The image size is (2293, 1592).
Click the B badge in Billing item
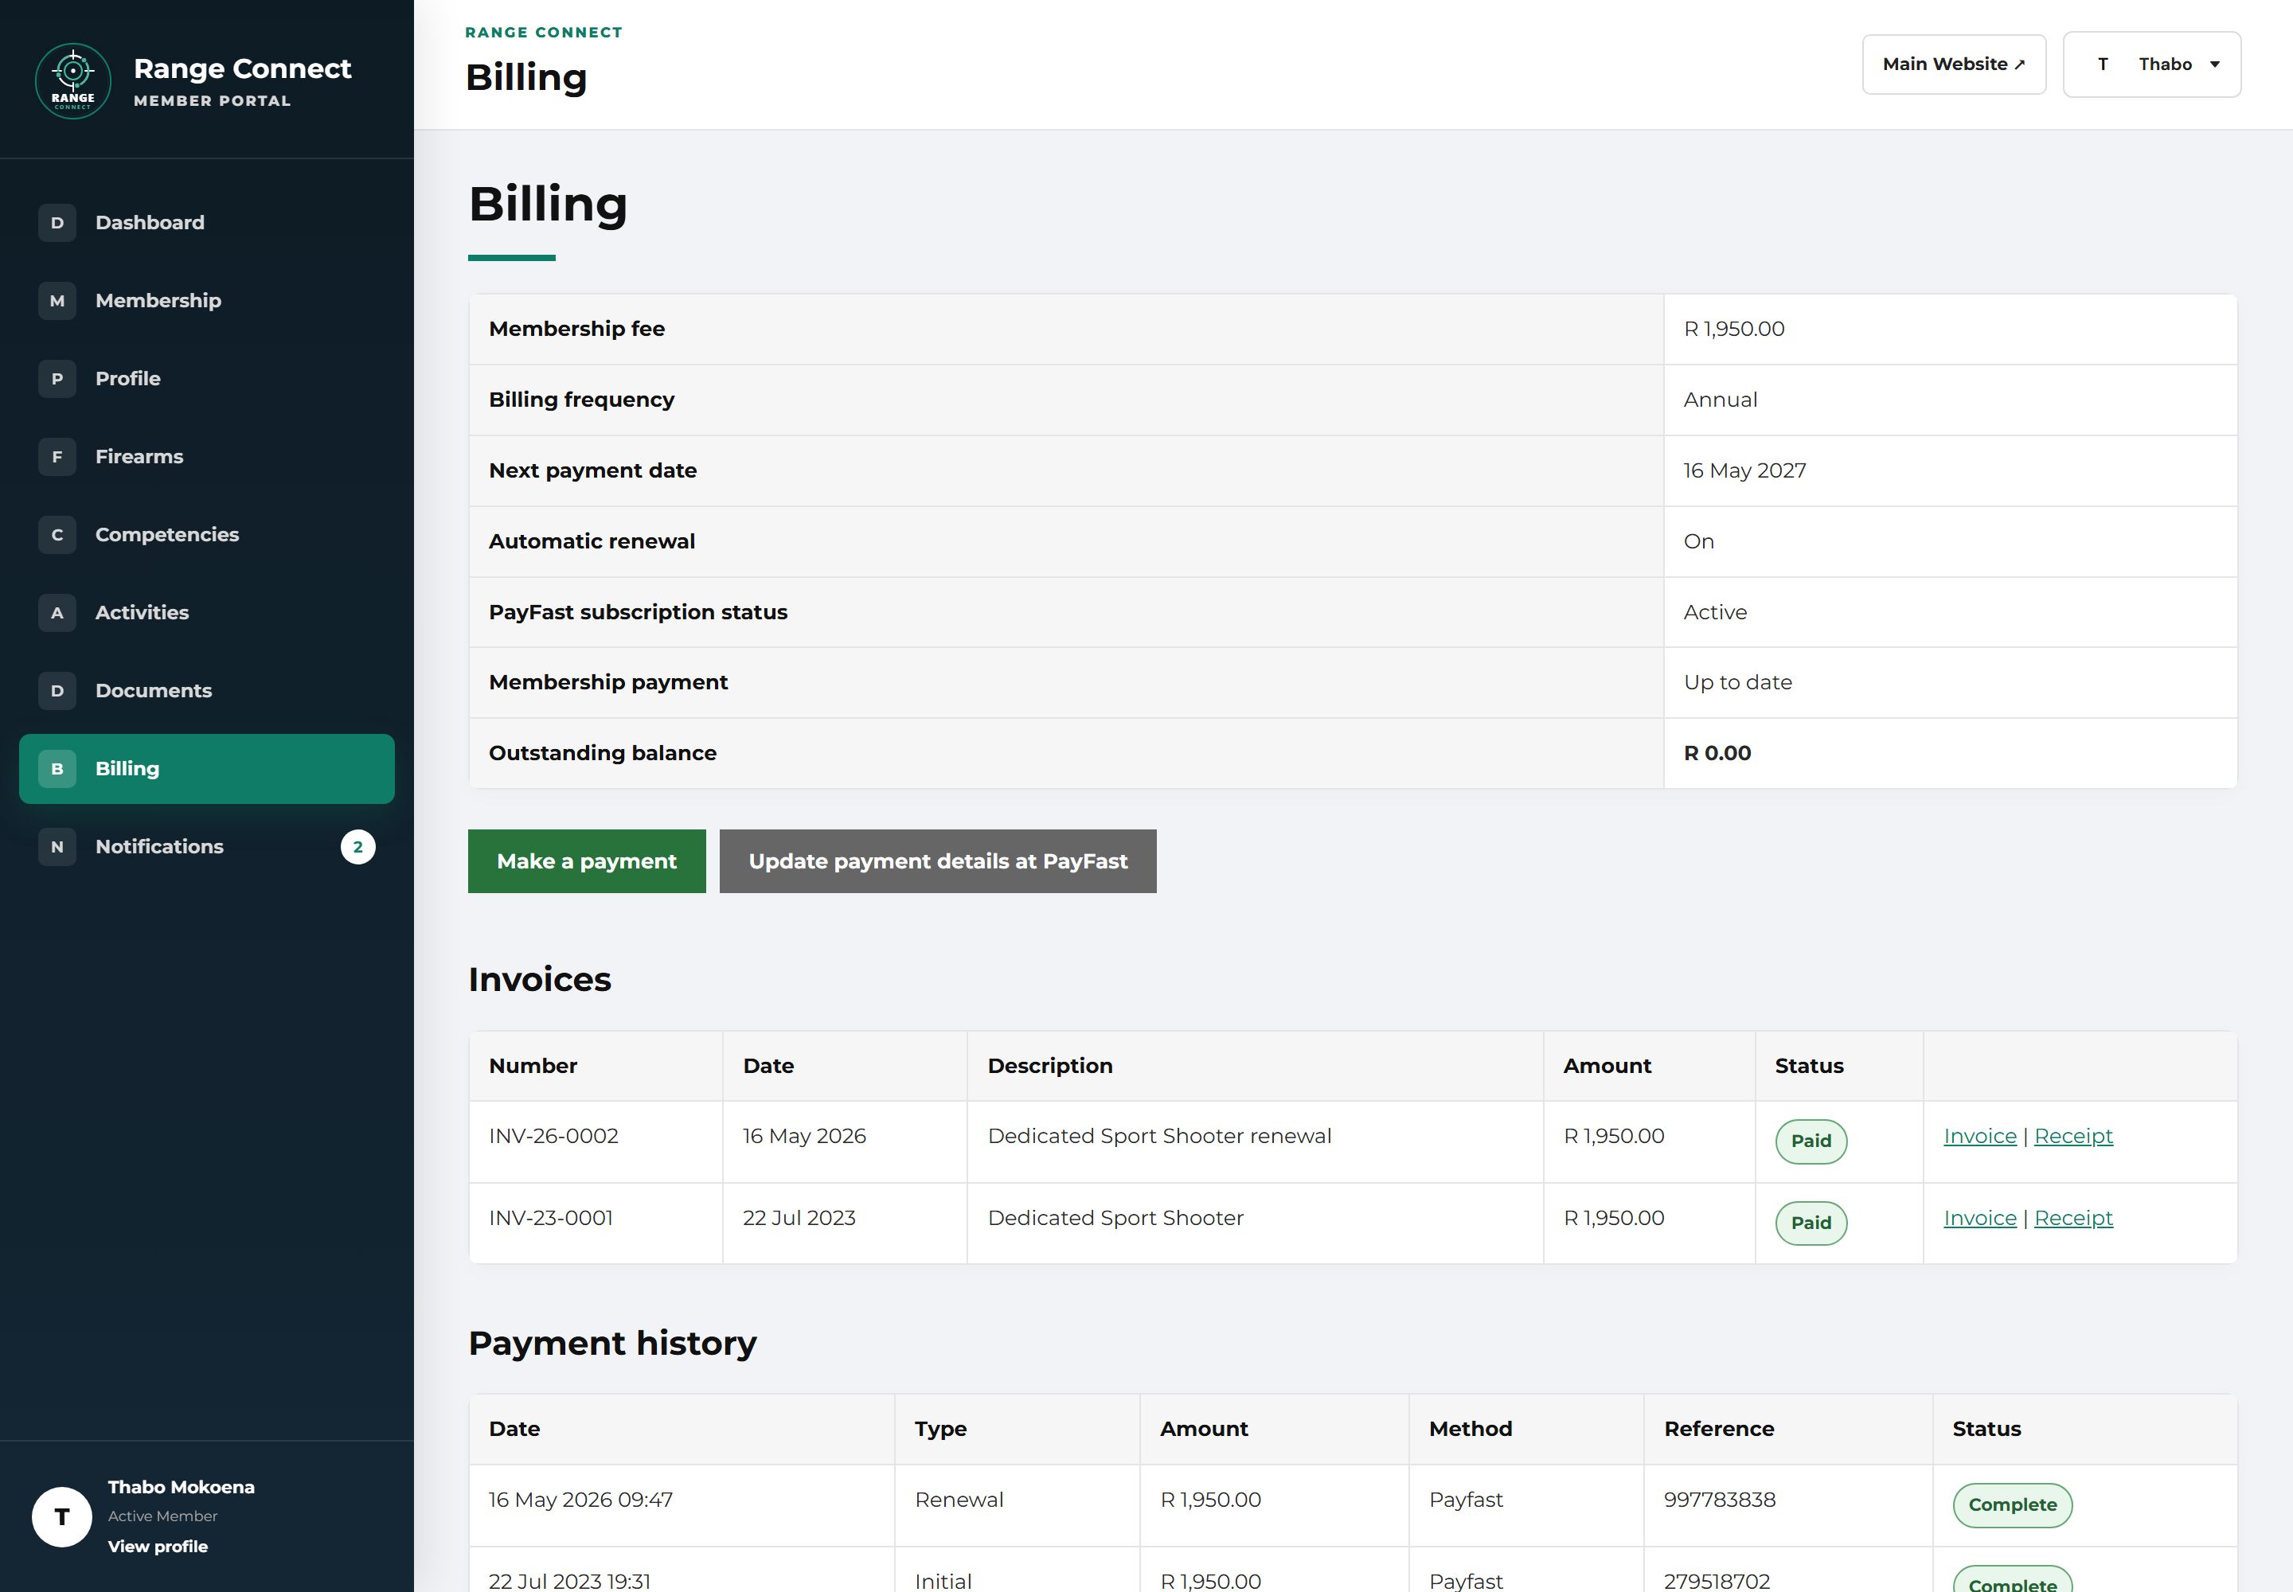(57, 768)
